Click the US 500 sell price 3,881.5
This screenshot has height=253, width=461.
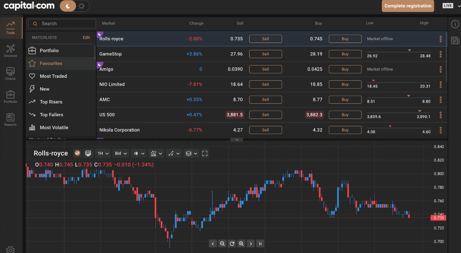[235, 115]
